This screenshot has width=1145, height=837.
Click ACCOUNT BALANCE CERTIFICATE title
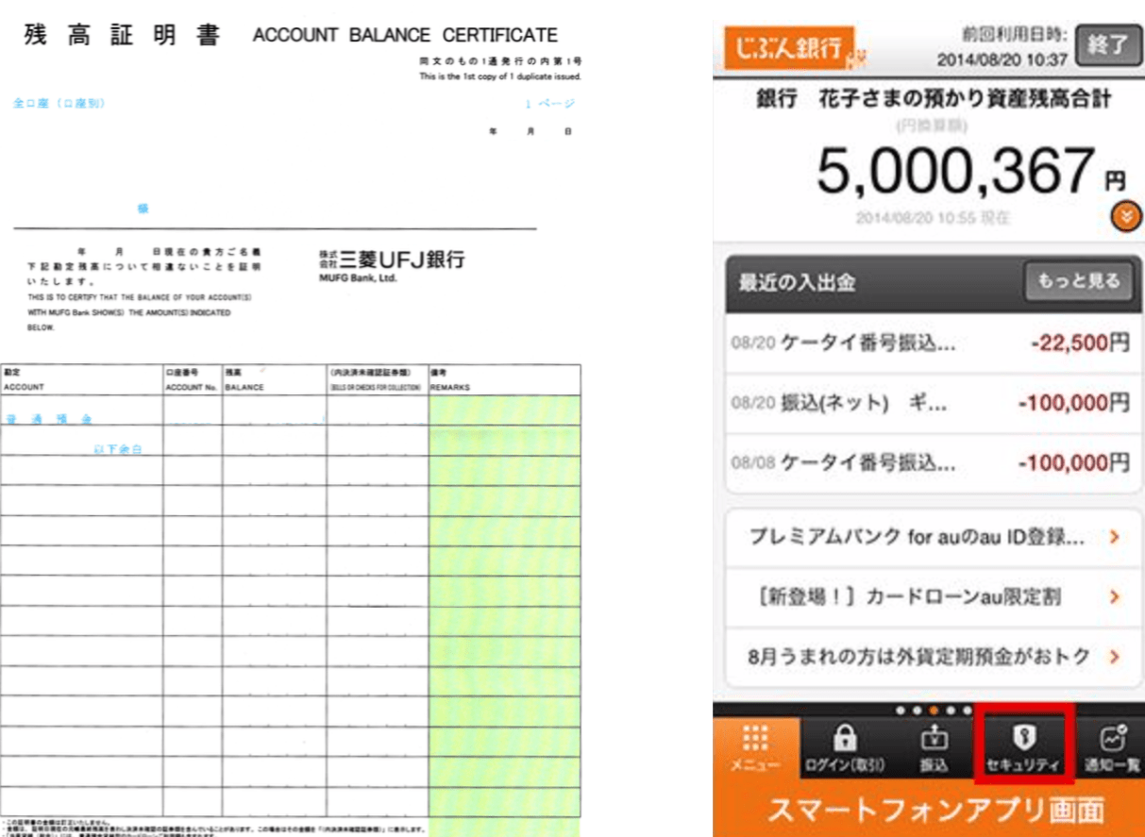pos(405,36)
